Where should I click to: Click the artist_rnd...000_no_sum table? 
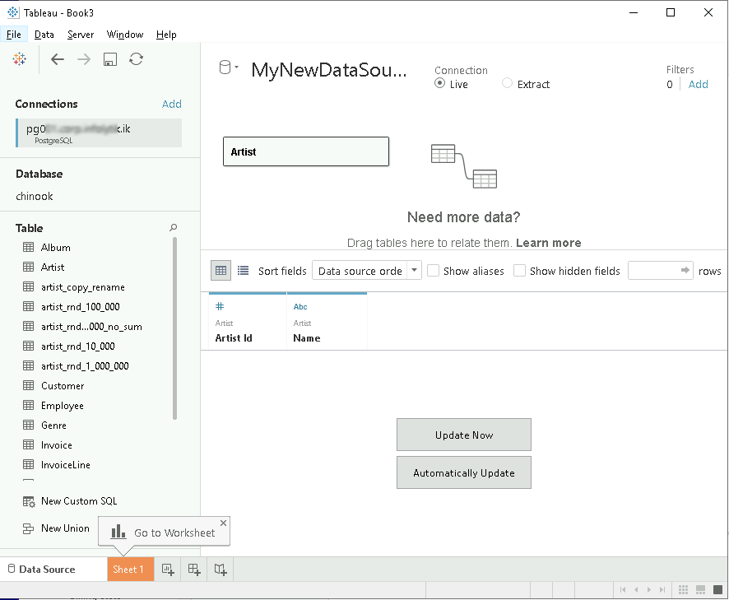(x=91, y=327)
